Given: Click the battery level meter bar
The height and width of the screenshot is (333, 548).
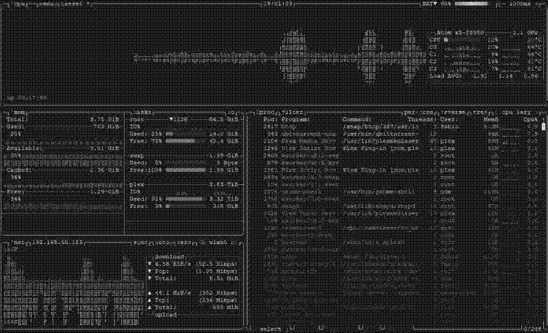Looking at the screenshot, I should pyautogui.click(x=471, y=4).
